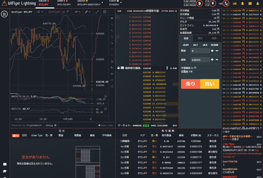Open the pencil drawing tools dropdown
This screenshot has height=178, width=263.
(x=88, y=12)
